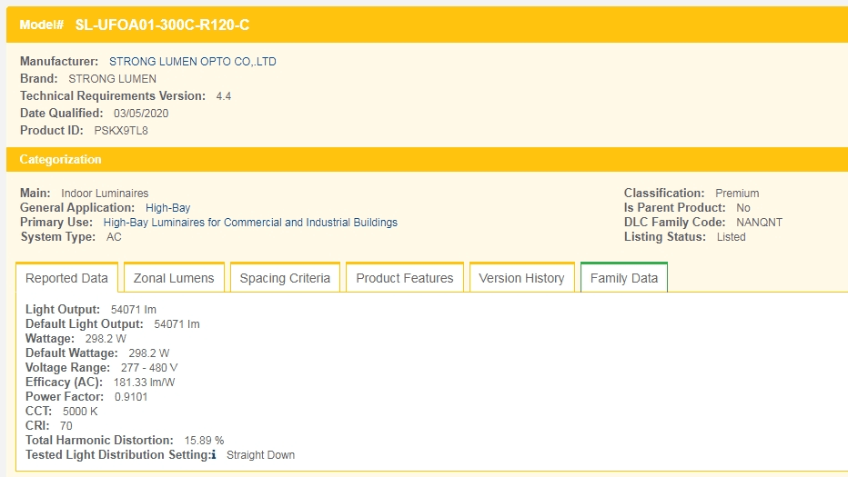This screenshot has height=477, width=848.
Task: Follow the High-Bay general application link
Action: tap(167, 208)
